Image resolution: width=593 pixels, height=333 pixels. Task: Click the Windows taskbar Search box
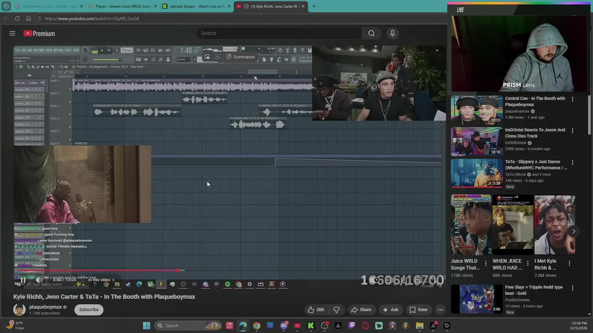(x=188, y=326)
